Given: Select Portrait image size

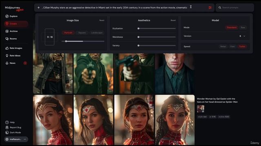Looking at the screenshot, I should (68, 32).
